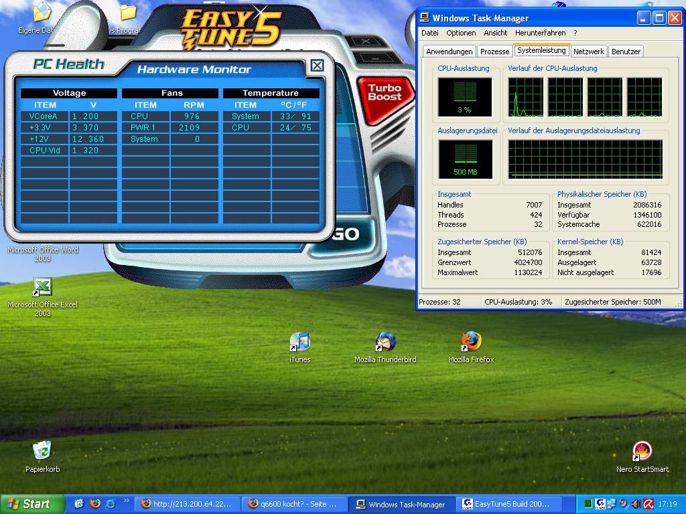The image size is (686, 514).
Task: Click Maximalwert value 1130224
Action: click(x=528, y=273)
